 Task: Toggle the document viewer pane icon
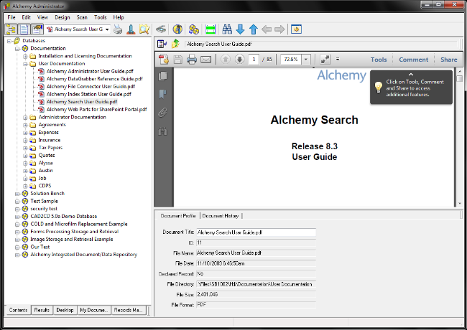click(24, 29)
